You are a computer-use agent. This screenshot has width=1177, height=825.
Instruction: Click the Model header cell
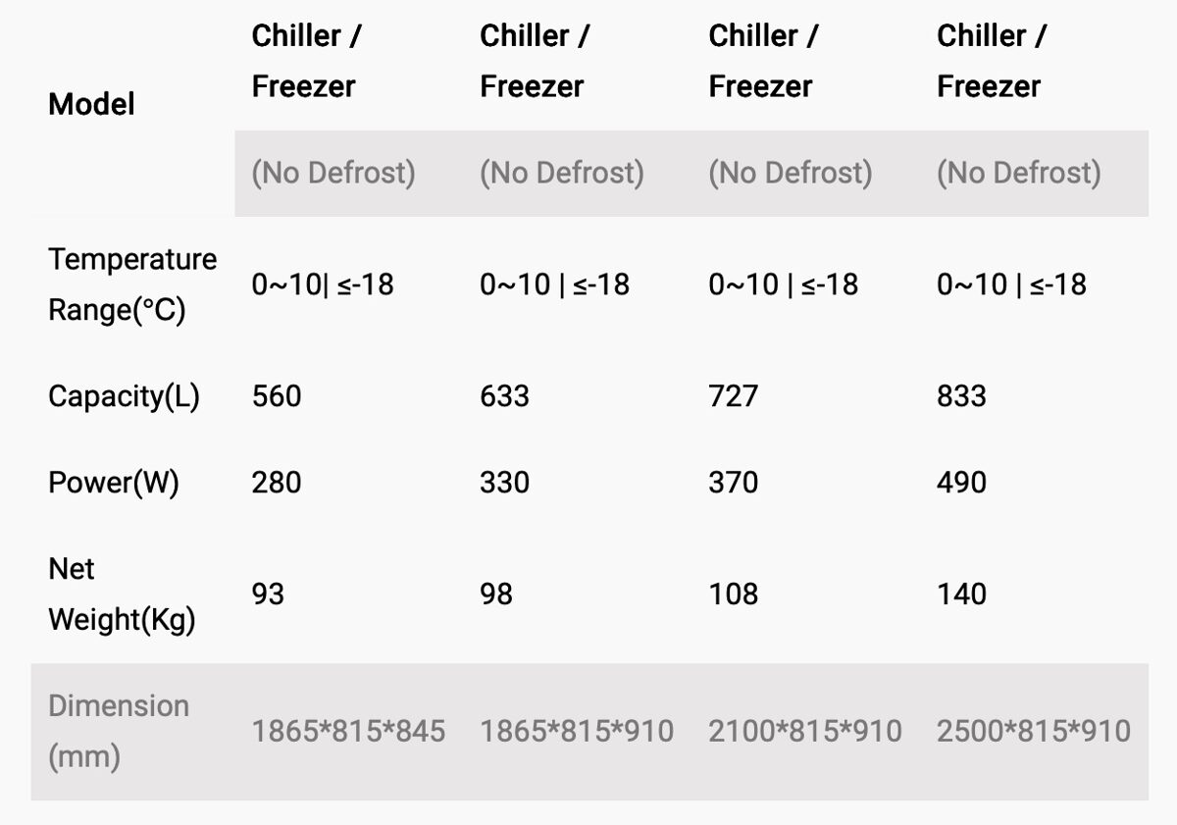91,105
